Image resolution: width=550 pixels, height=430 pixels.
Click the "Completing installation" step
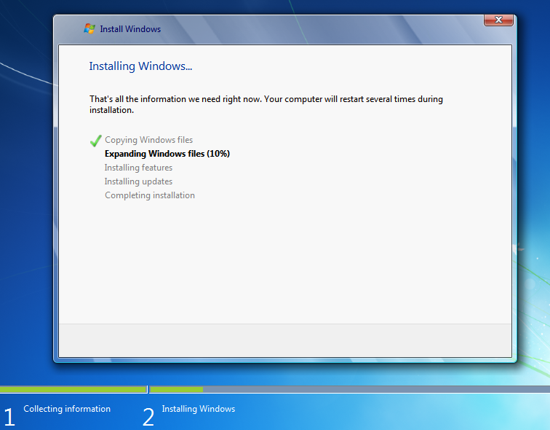150,195
